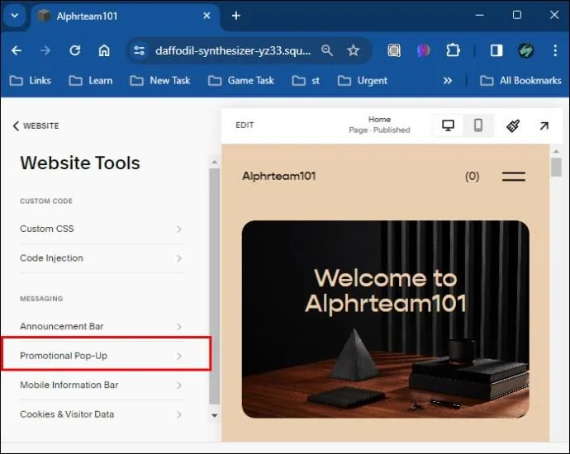Open the profile avatar menu

pos(525,50)
